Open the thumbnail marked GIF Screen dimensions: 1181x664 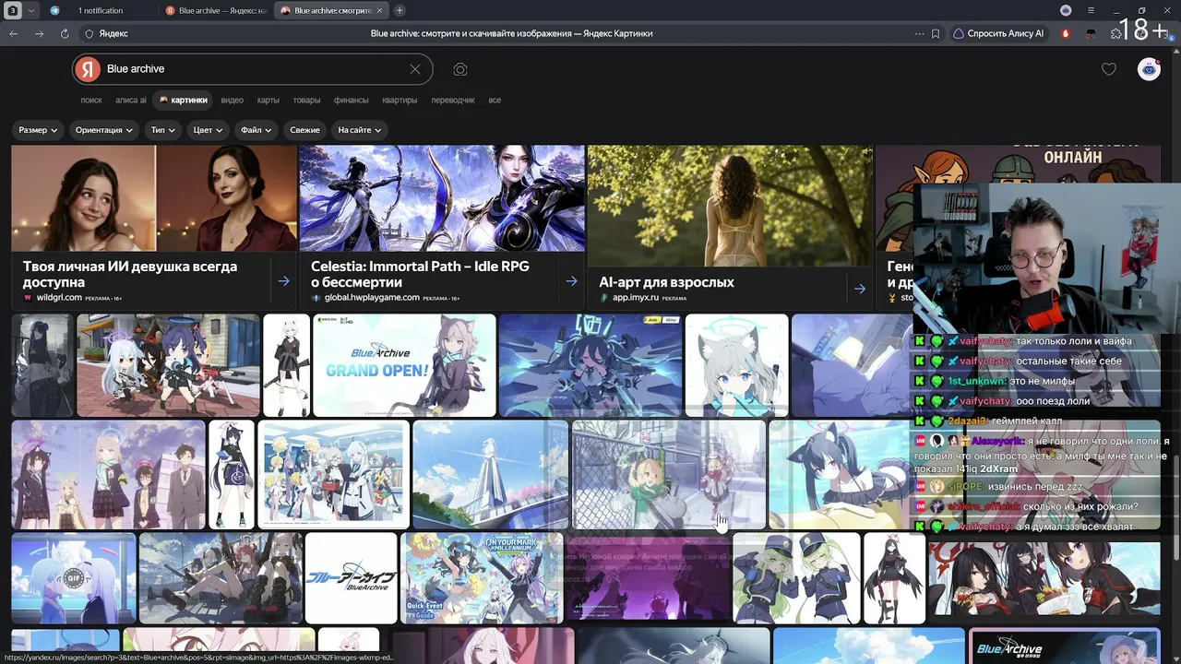pyautogui.click(x=74, y=577)
